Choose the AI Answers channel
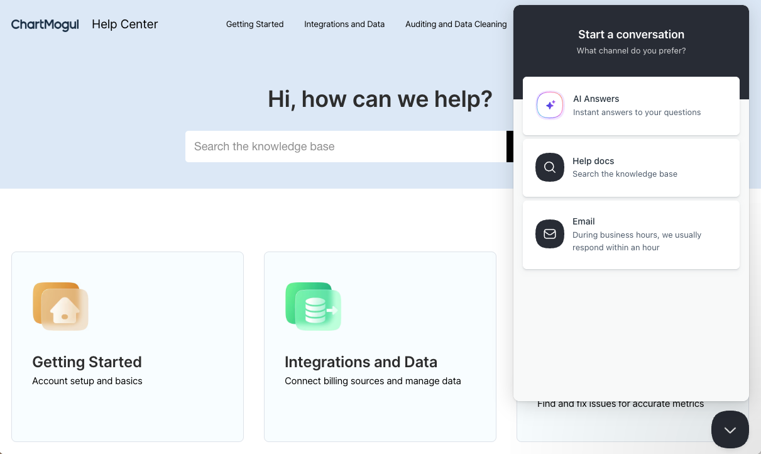Image resolution: width=761 pixels, height=454 pixels. tap(631, 106)
